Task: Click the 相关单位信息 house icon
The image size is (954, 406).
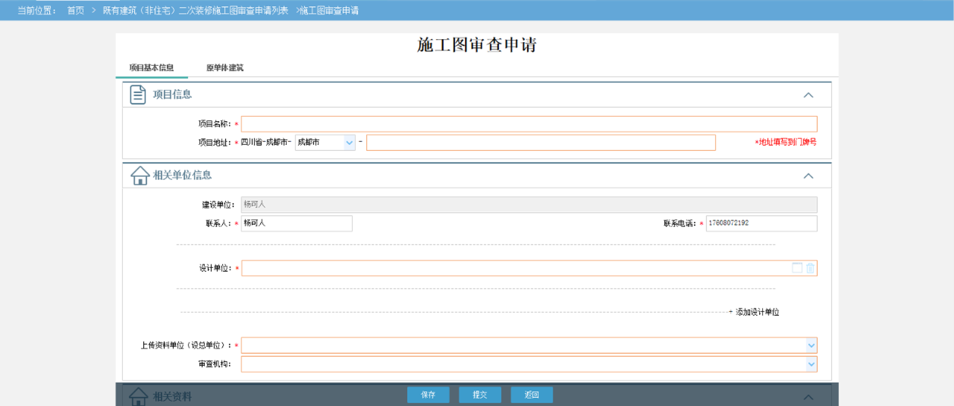Action: coord(140,175)
